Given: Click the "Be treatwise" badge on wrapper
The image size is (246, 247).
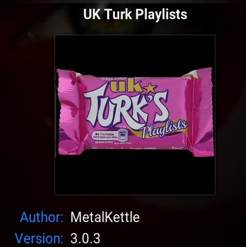Looking at the screenshot, I should [106, 135].
